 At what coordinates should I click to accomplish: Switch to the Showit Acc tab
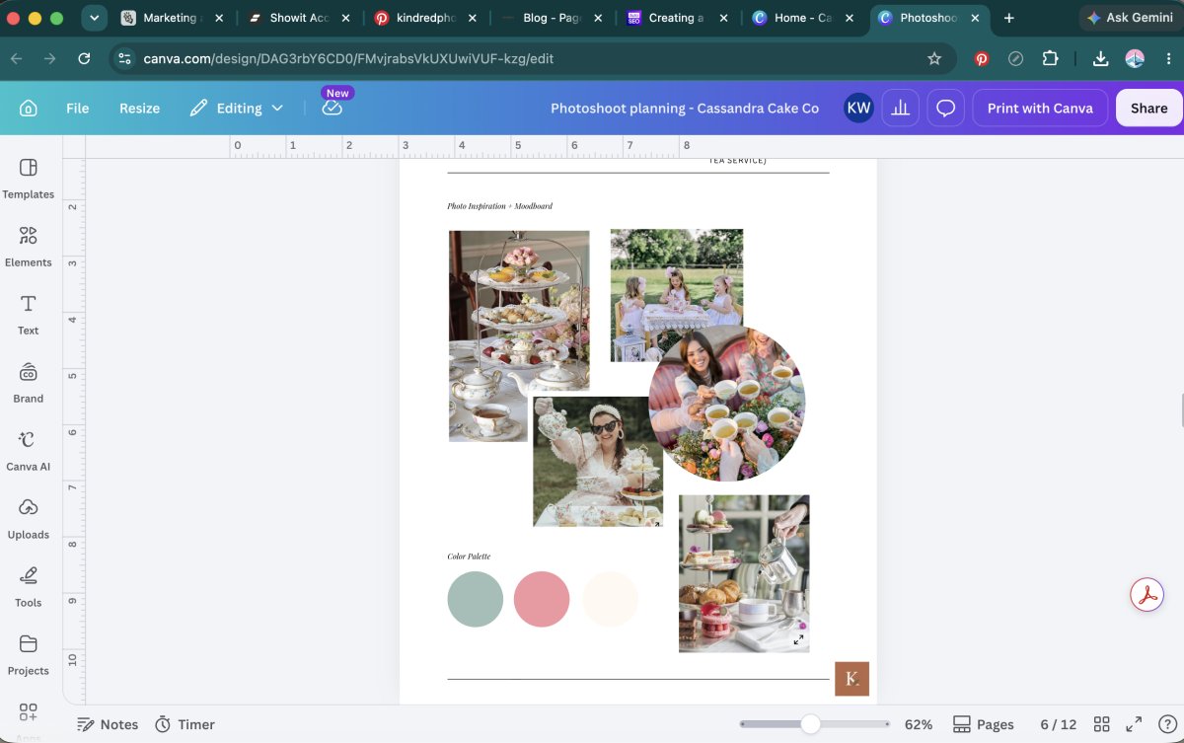(299, 18)
